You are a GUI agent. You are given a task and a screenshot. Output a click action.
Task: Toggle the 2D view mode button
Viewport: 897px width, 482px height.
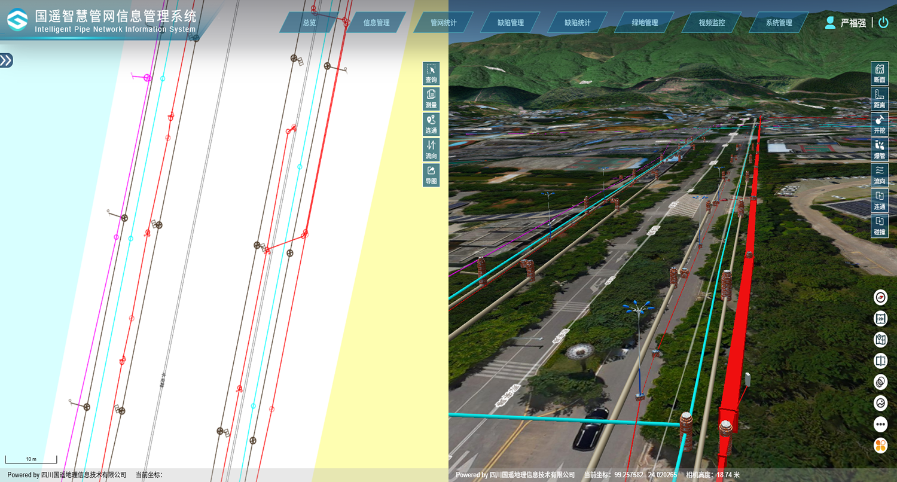pyautogui.click(x=880, y=318)
